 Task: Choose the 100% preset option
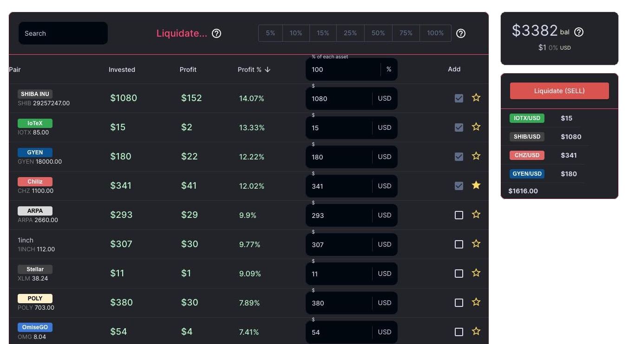[x=435, y=33]
